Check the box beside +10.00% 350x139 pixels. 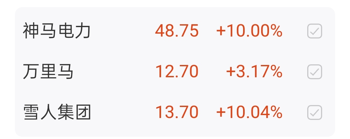point(314,31)
